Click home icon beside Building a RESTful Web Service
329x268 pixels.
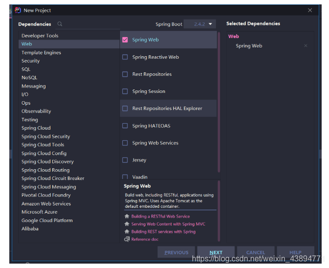tap(127, 216)
